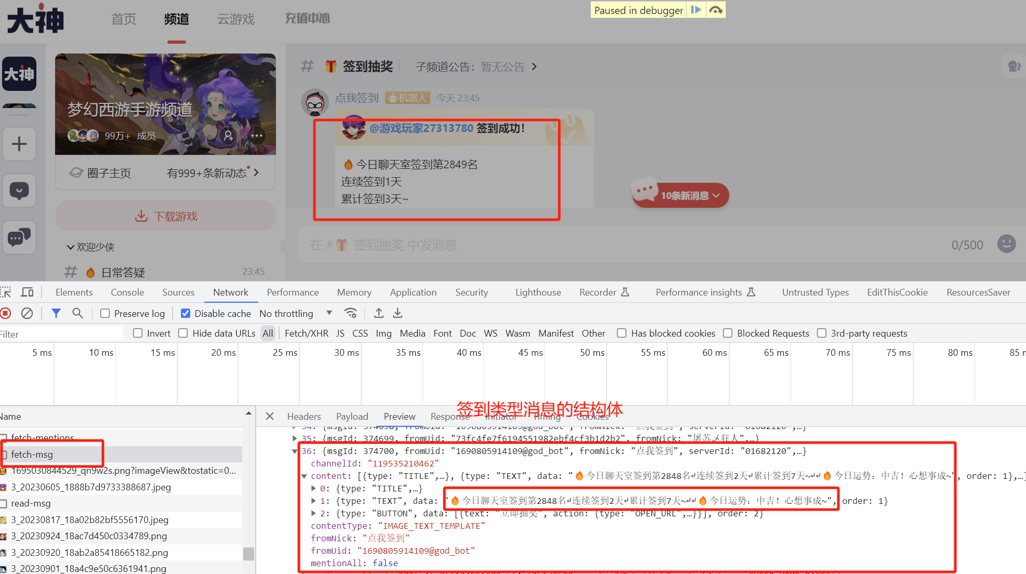Open 圈子主页 link
This screenshot has width=1026, height=574.
tap(100, 173)
